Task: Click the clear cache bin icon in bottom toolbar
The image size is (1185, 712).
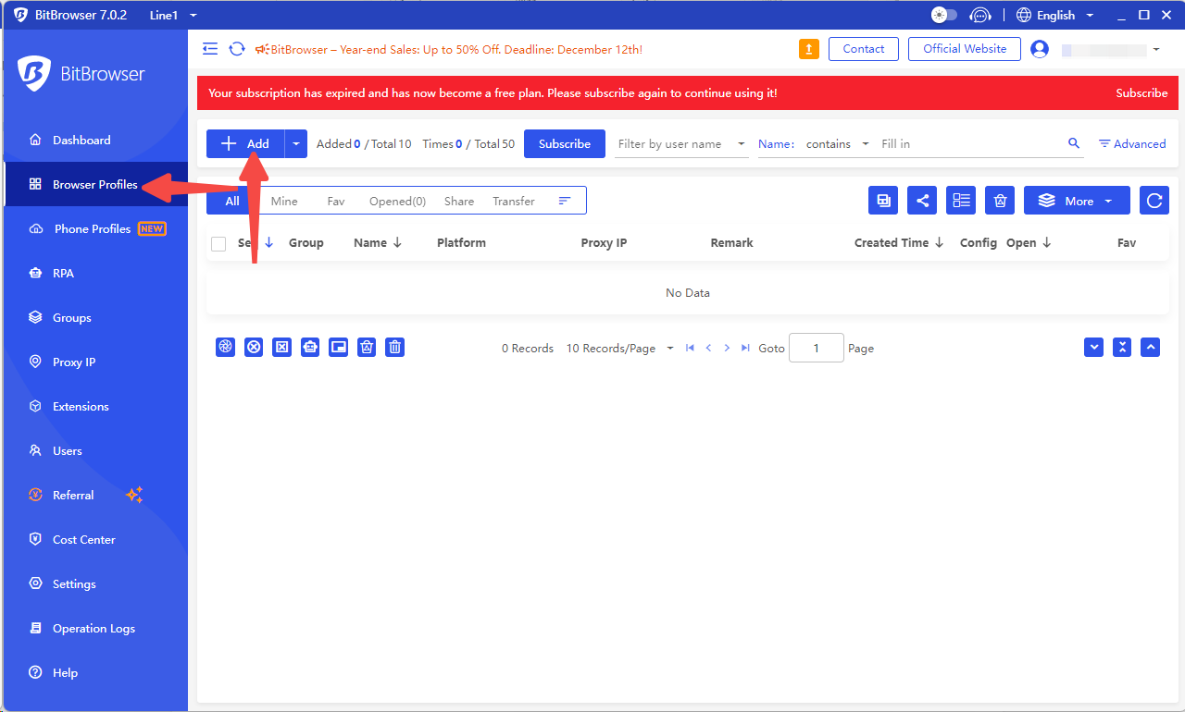Action: click(x=367, y=347)
